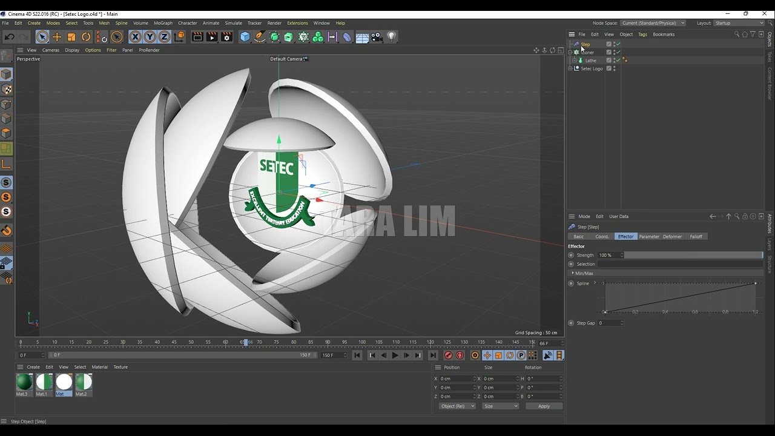775x436 pixels.
Task: Activate the Move tool
Action: (x=57, y=37)
